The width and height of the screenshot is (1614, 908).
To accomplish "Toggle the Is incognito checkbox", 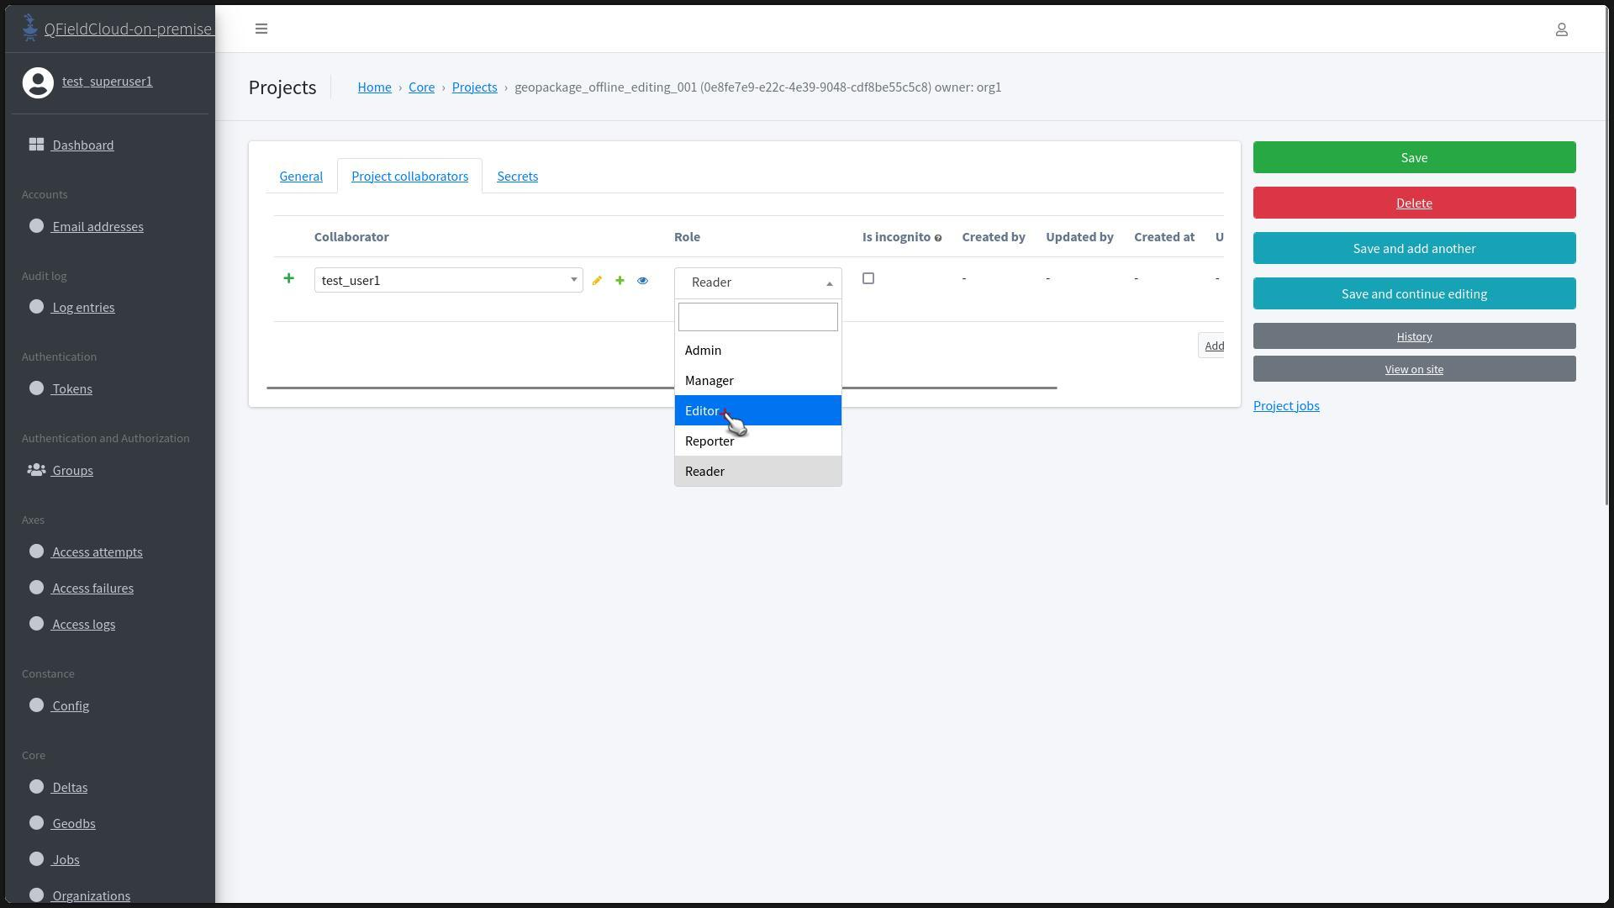I will (868, 278).
